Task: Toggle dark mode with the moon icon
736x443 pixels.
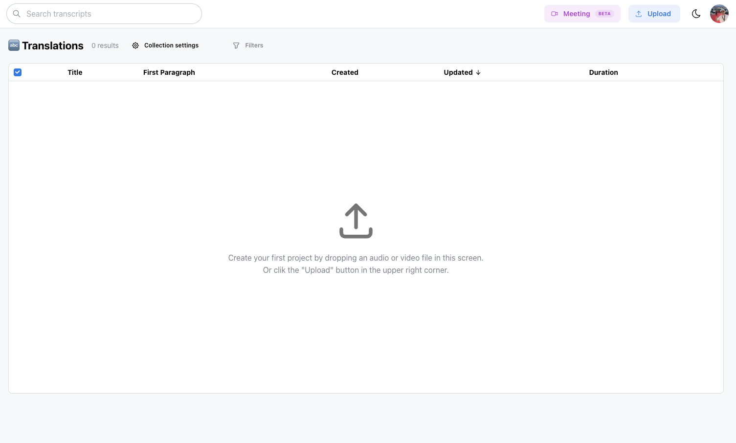Action: point(696,14)
